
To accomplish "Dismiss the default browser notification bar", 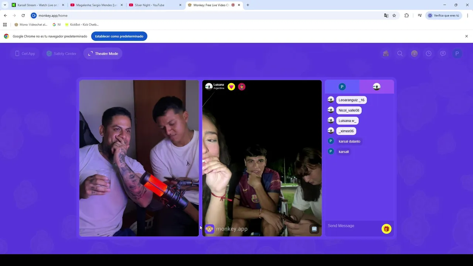I will [x=466, y=36].
